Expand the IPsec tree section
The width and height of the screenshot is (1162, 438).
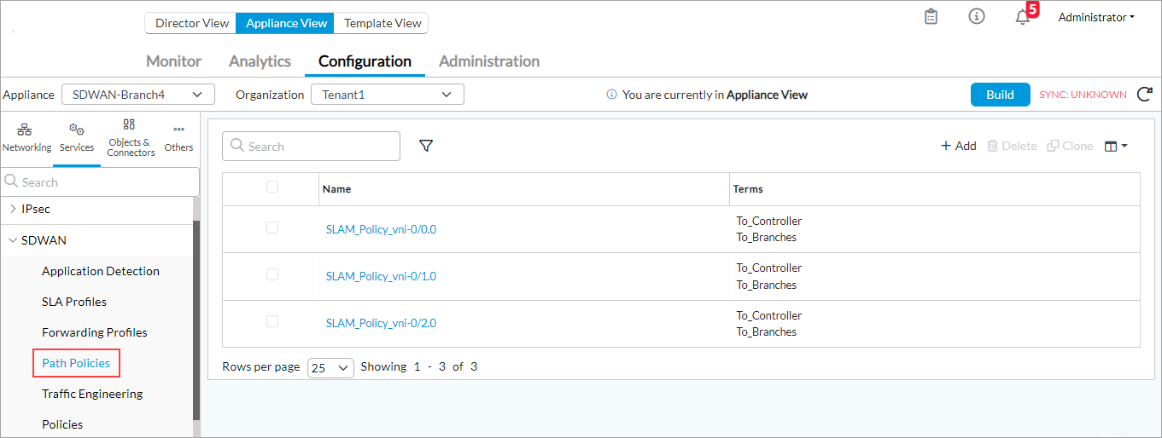point(13,209)
